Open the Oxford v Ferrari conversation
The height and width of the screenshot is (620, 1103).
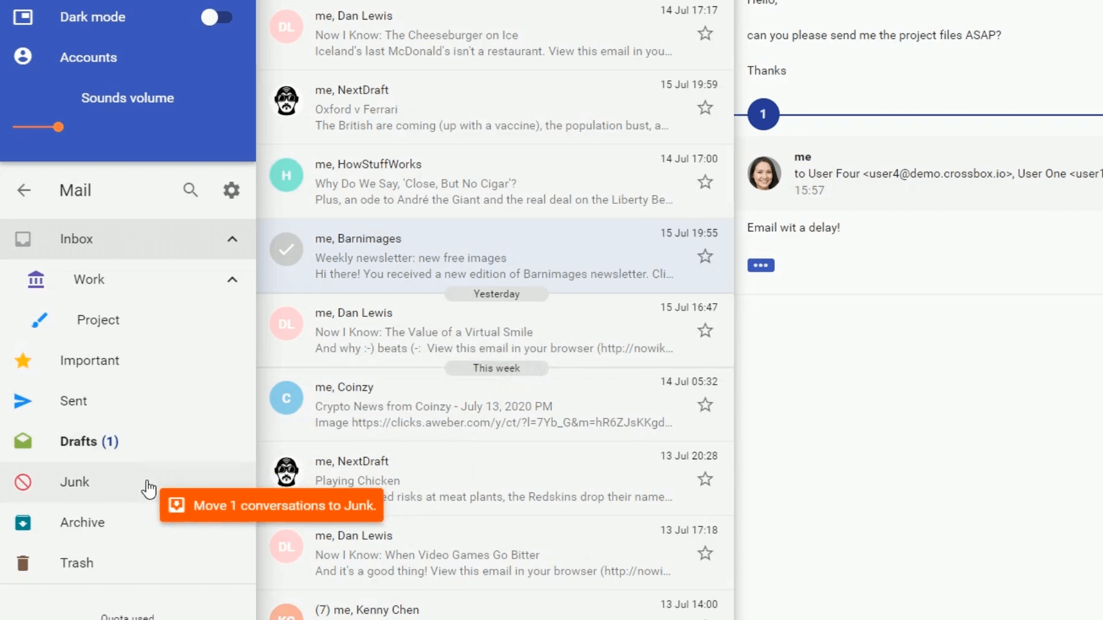[x=495, y=107]
